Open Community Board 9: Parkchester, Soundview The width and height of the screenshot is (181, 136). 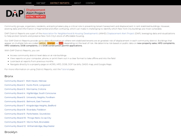pyautogui.click(x=27, y=114)
